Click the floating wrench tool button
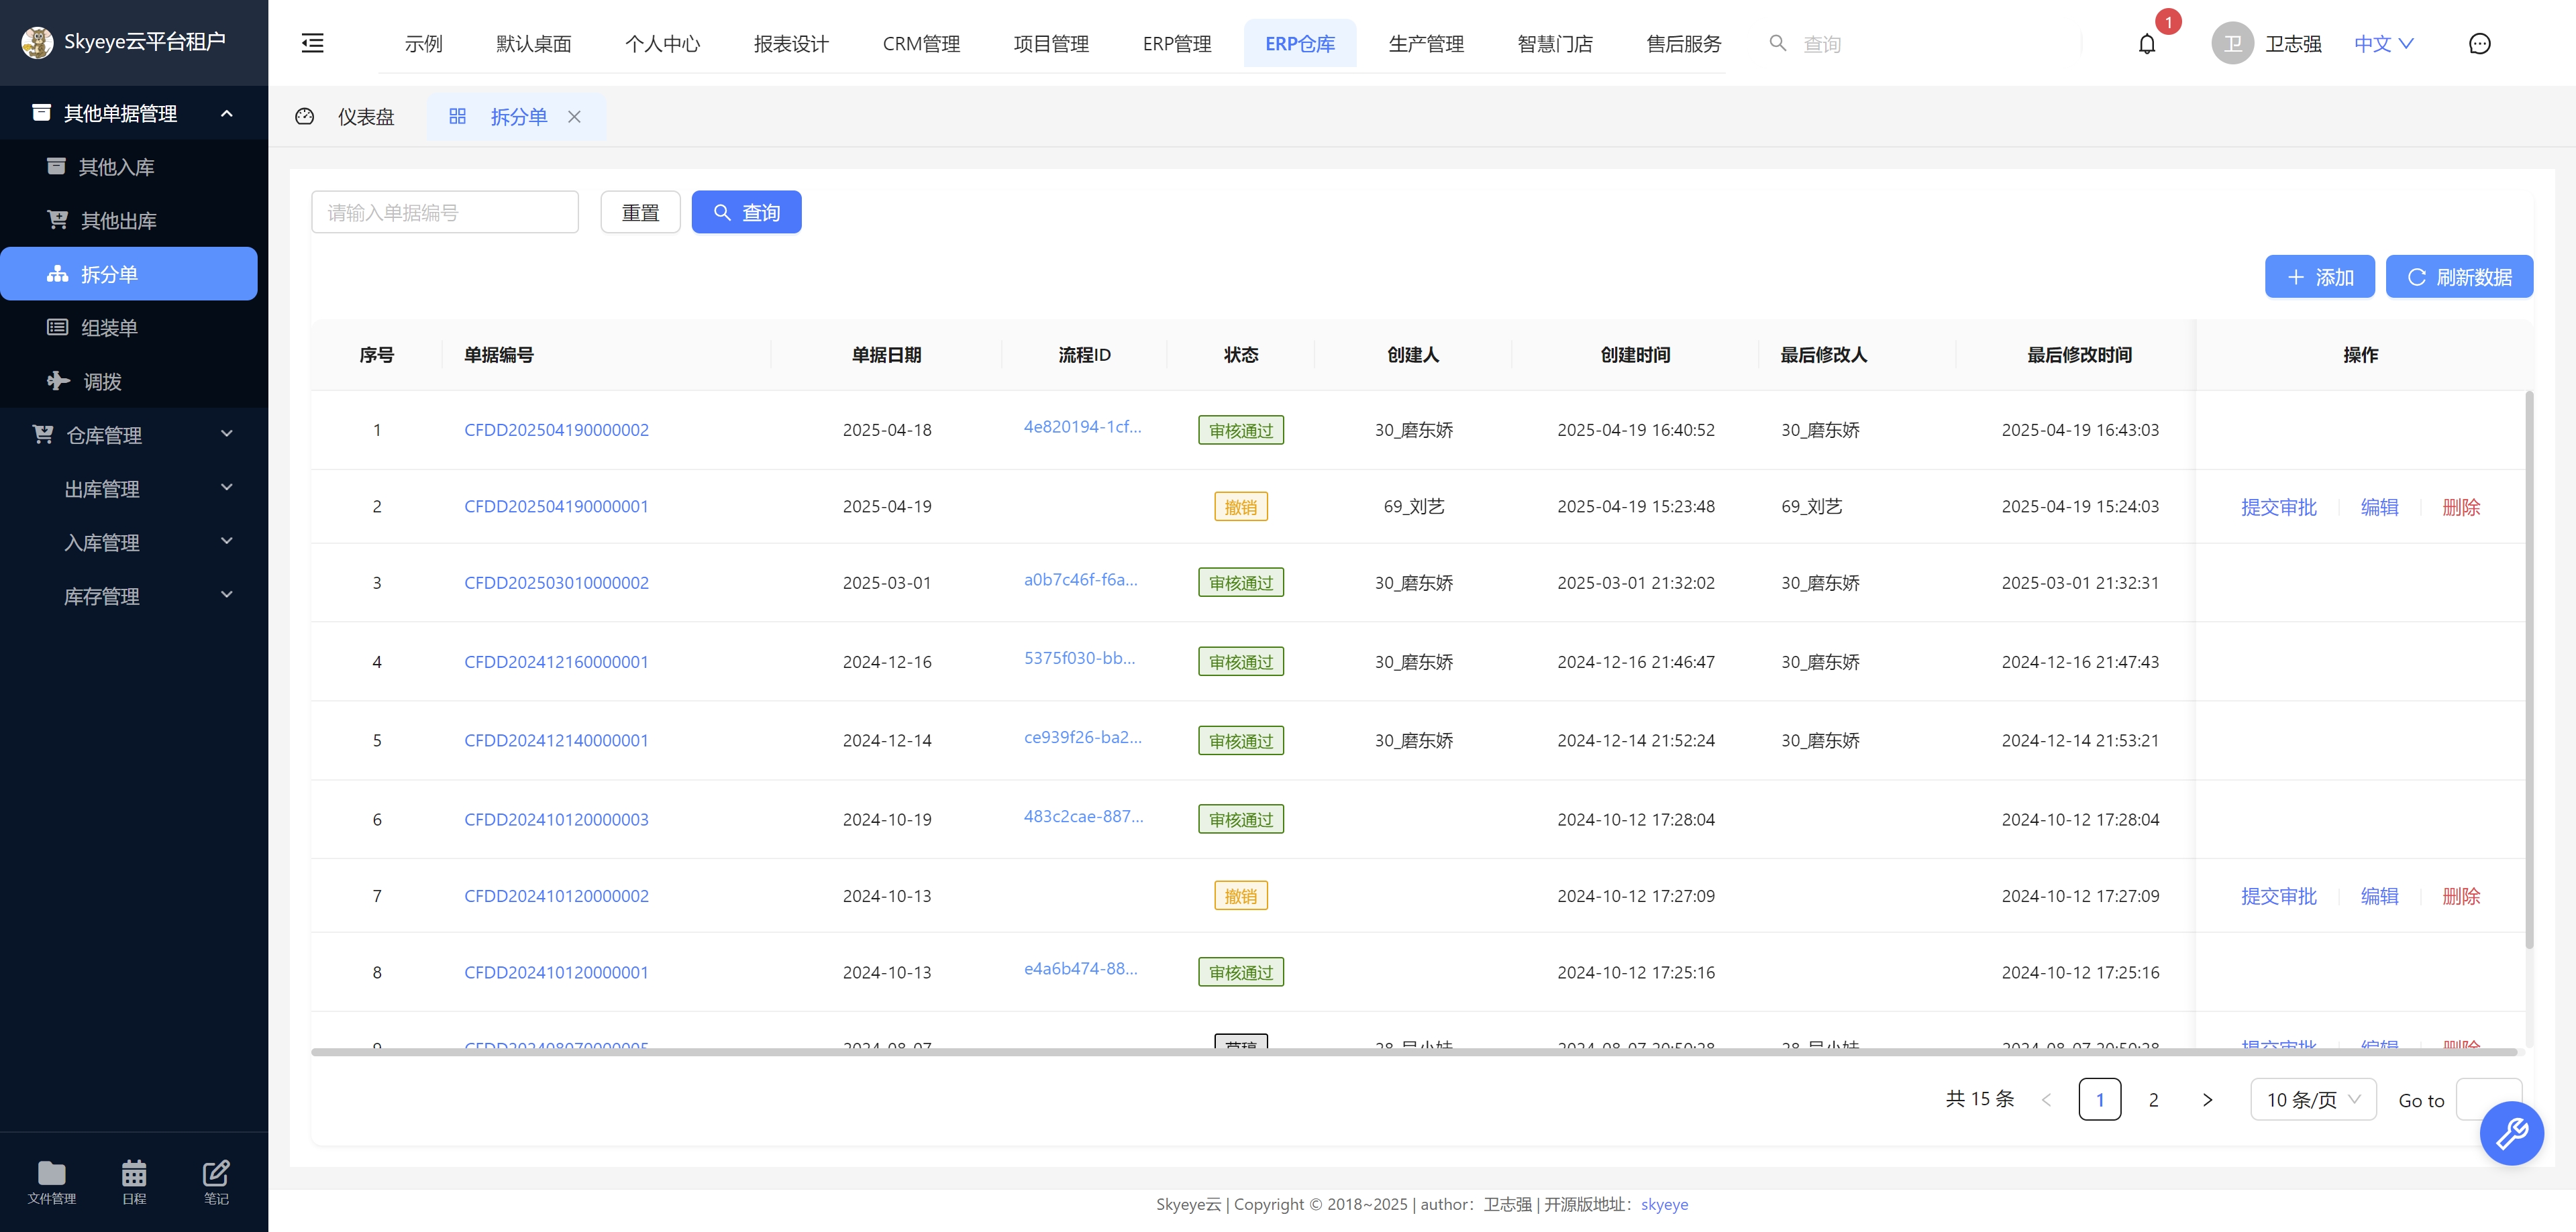 2511,1133
